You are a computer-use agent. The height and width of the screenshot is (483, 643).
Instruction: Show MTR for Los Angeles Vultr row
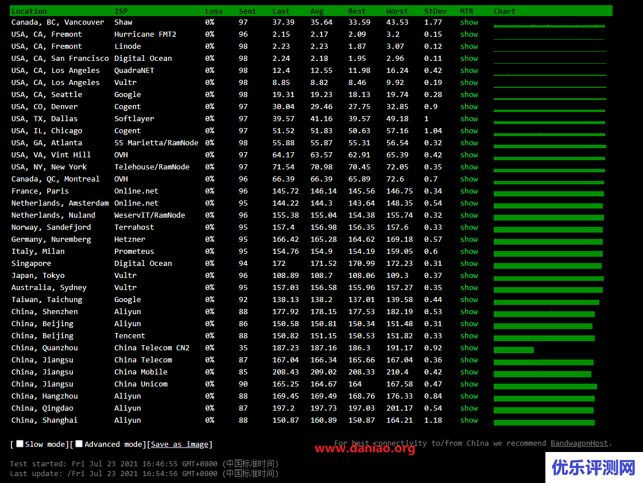tap(468, 83)
